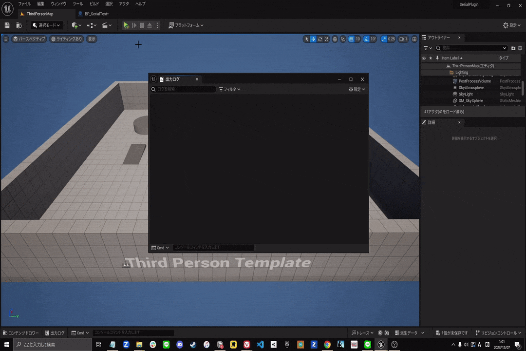The width and height of the screenshot is (526, 351).
Task: Click the パースペクティブ view button
Action: (29, 39)
